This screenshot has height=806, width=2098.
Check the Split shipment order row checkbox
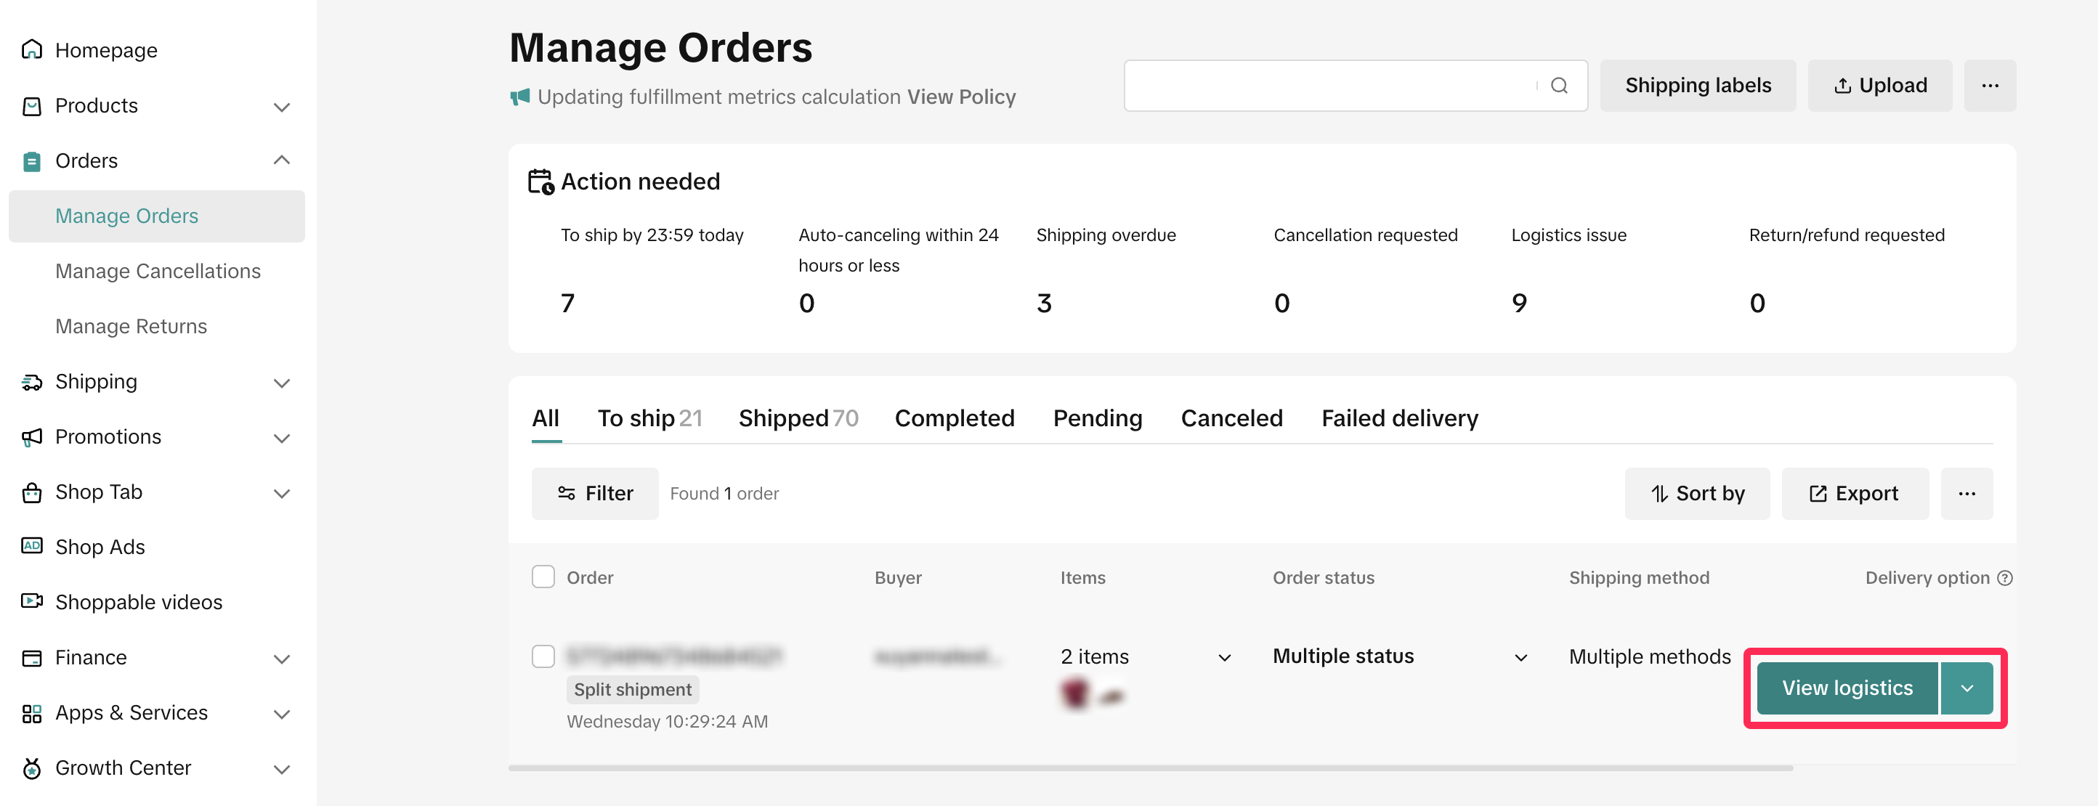tap(543, 656)
